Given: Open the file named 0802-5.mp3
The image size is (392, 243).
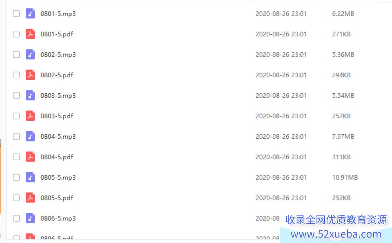Looking at the screenshot, I should [58, 55].
